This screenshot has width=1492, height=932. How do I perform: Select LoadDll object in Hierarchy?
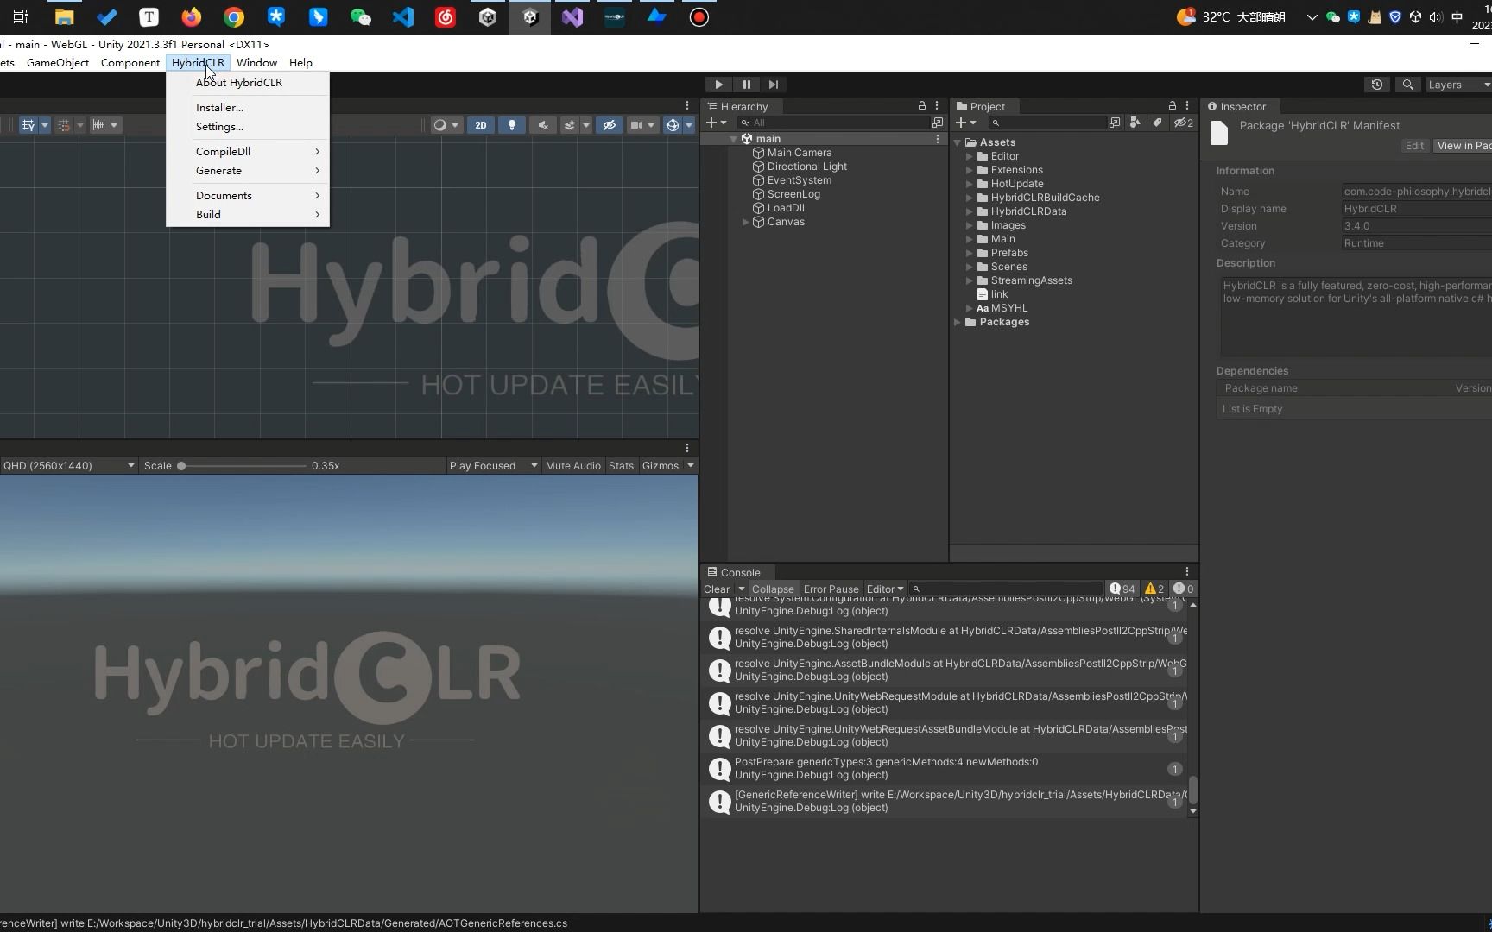click(786, 208)
